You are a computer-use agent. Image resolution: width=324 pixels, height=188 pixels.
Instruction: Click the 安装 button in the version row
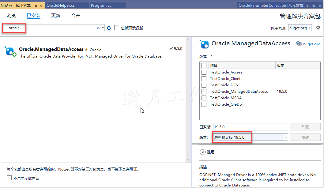[x=305, y=137]
